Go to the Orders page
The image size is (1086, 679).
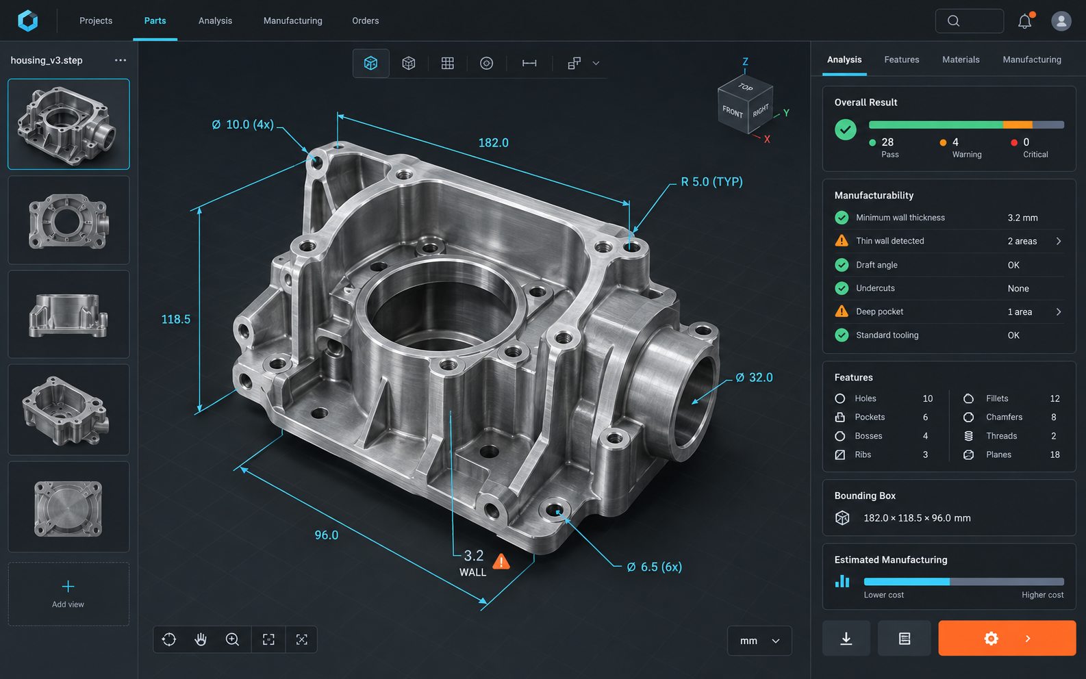(366, 21)
